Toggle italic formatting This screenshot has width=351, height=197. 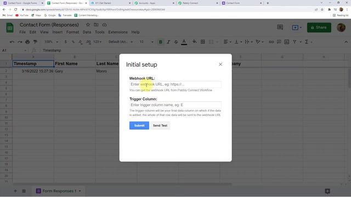[x=168, y=42]
